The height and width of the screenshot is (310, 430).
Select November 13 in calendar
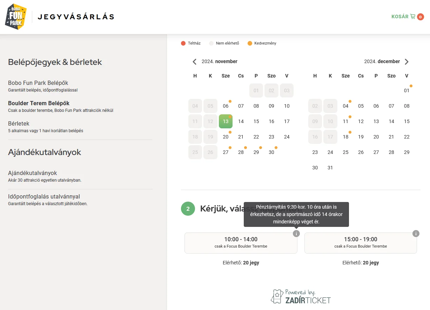226,121
